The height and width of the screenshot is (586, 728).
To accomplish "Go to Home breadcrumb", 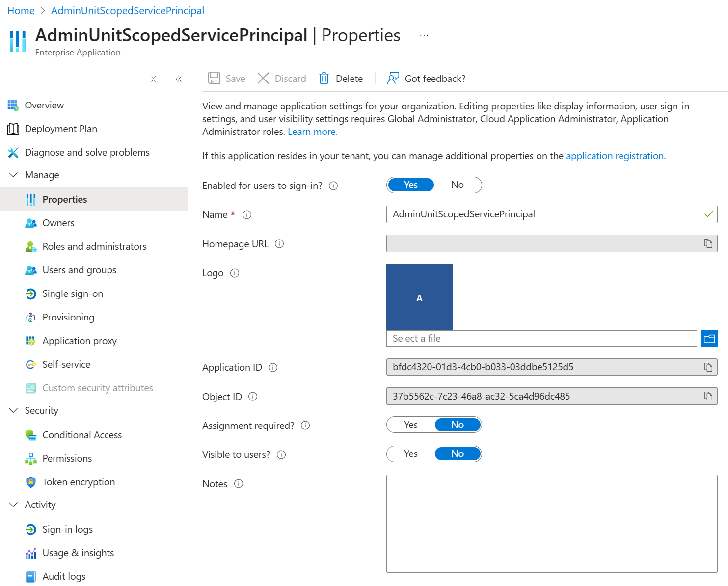I will tap(21, 11).
